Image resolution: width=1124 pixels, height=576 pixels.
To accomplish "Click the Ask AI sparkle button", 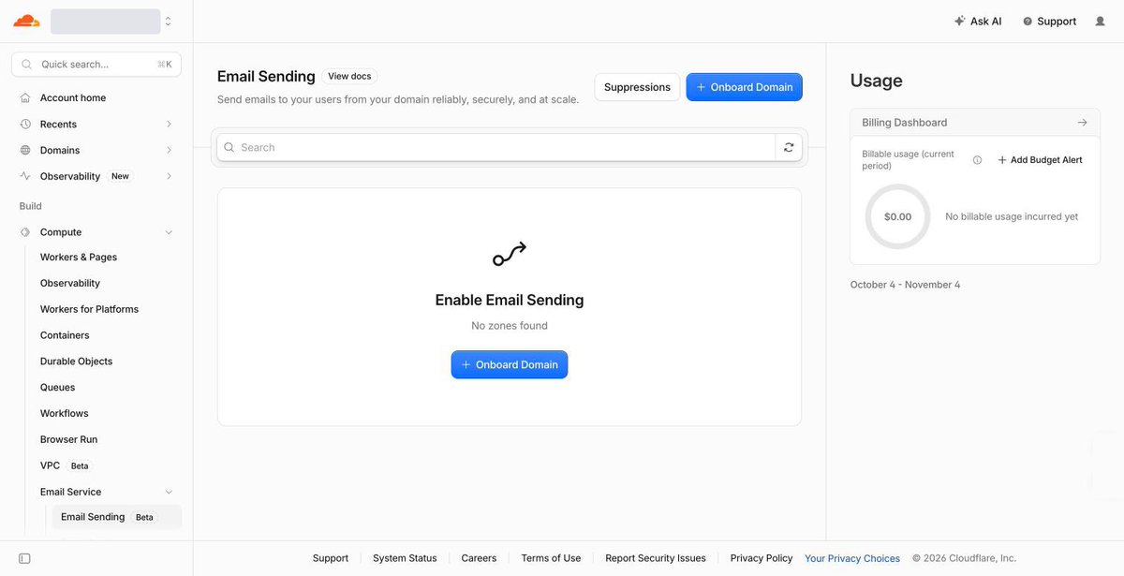I will click(x=978, y=21).
